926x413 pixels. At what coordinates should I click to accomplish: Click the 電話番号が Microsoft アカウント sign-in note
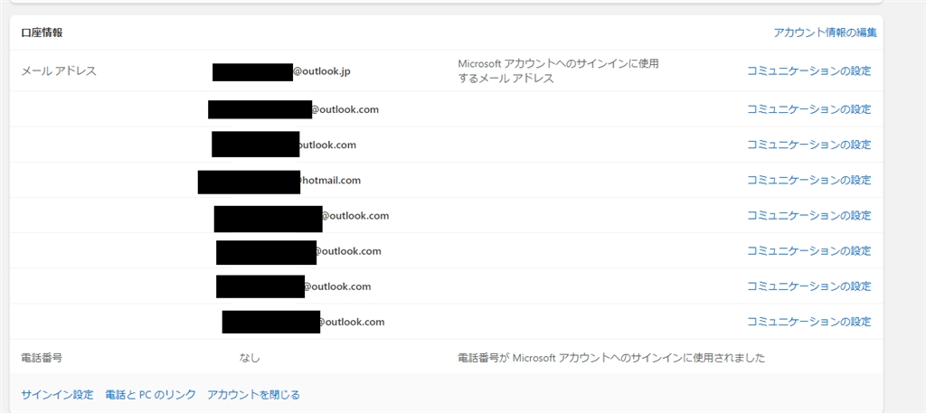(611, 358)
